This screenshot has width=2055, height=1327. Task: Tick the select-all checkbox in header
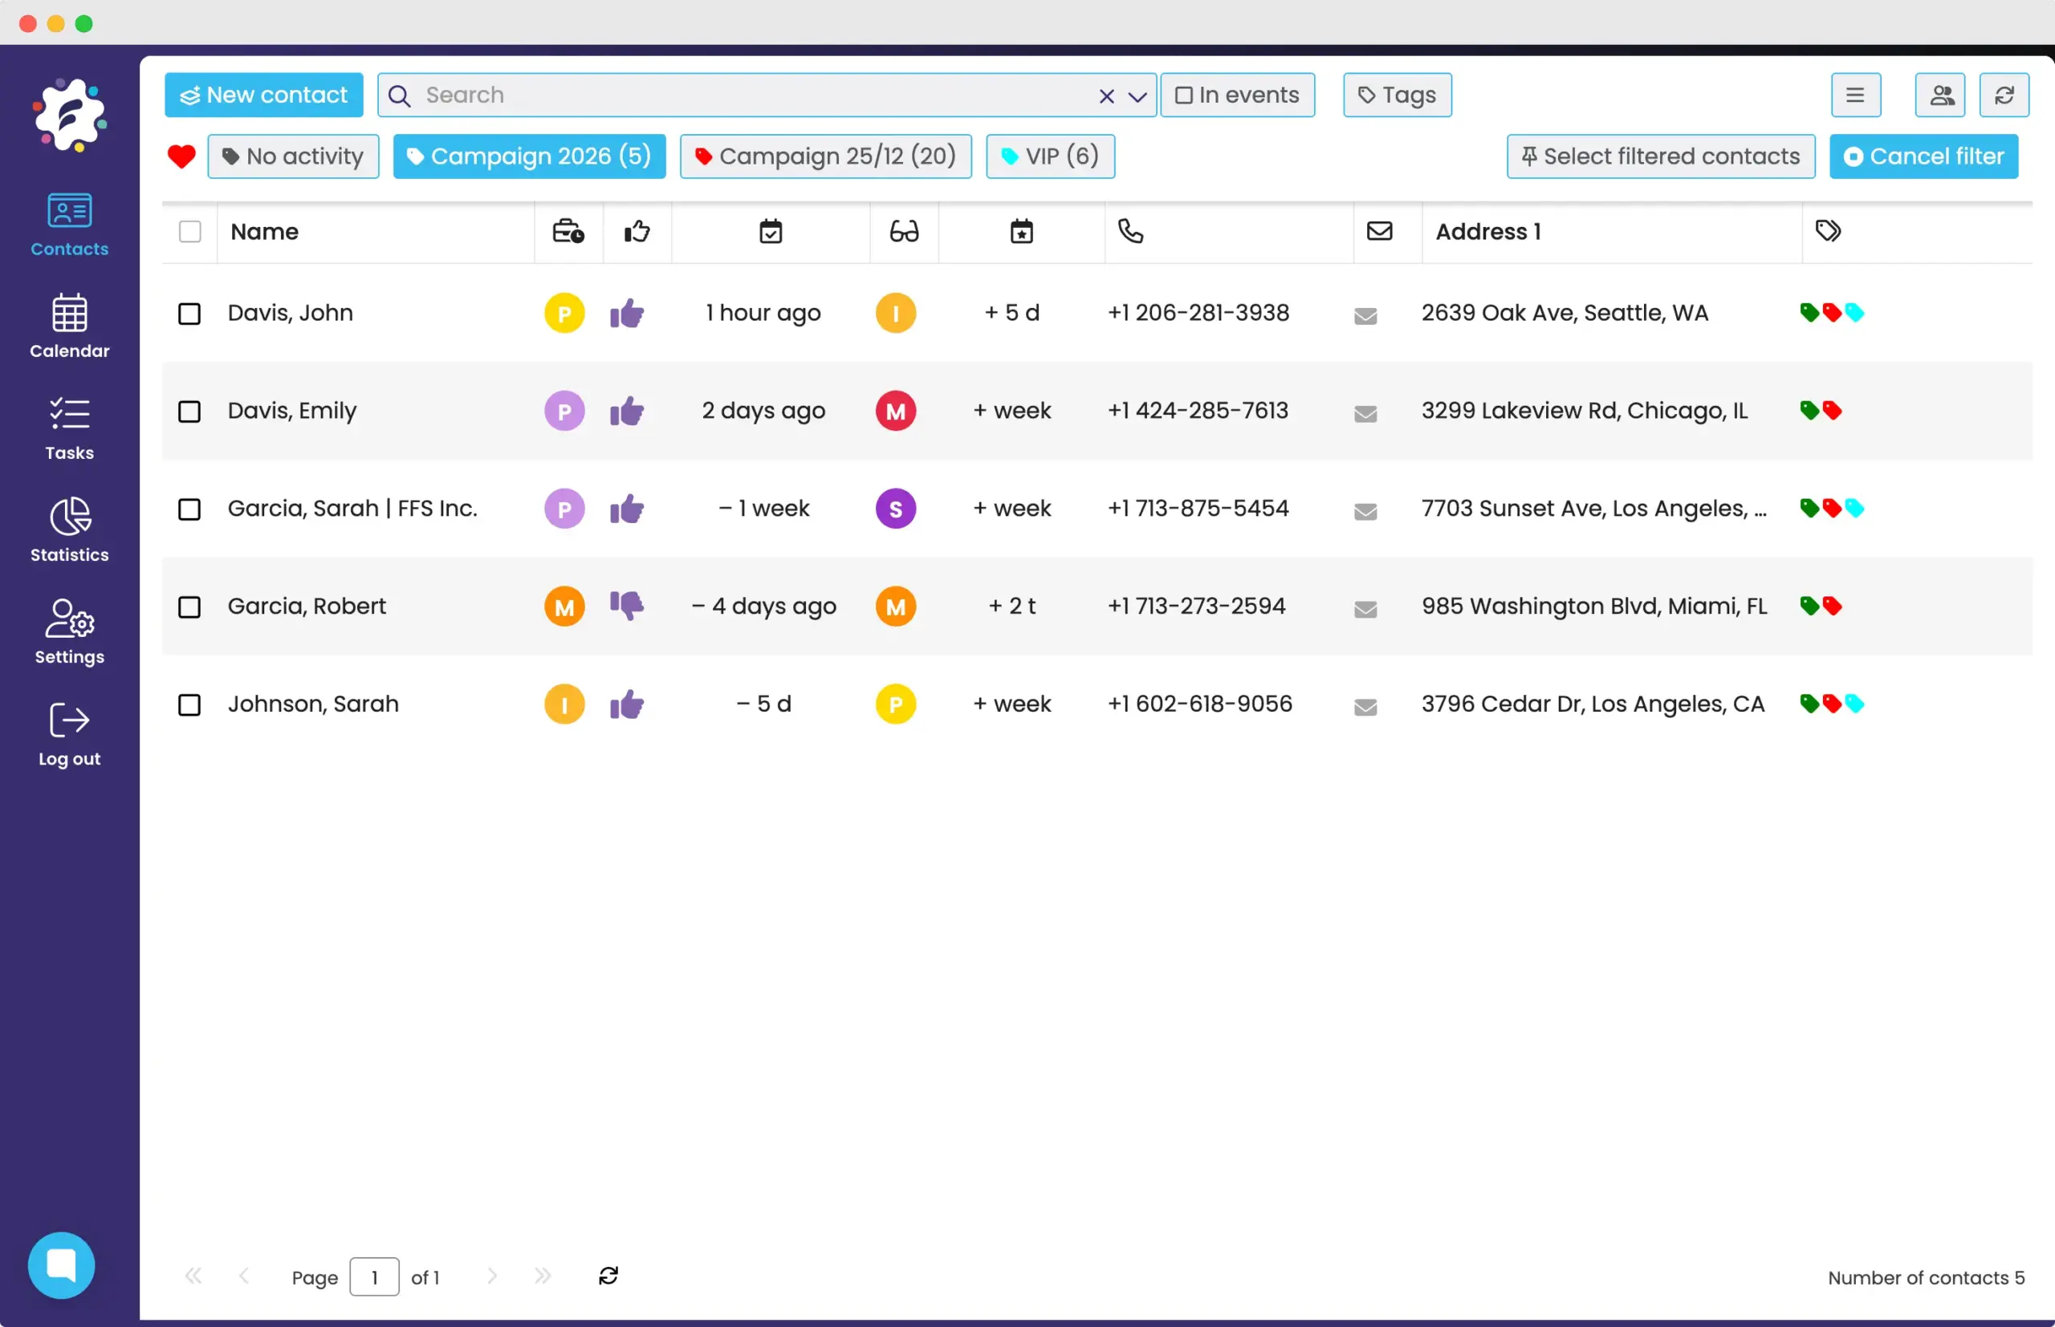pos(189,232)
